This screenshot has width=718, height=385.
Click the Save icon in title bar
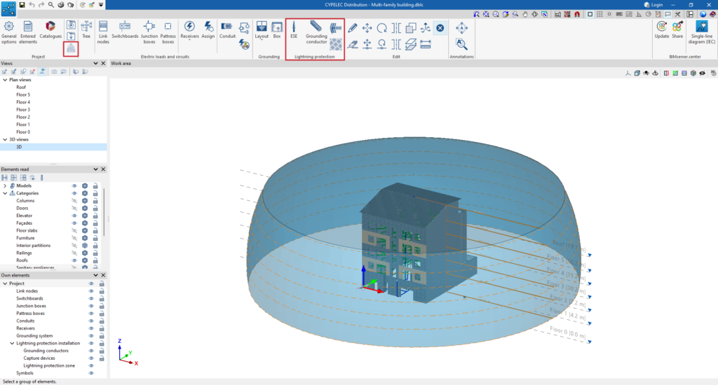22,5
